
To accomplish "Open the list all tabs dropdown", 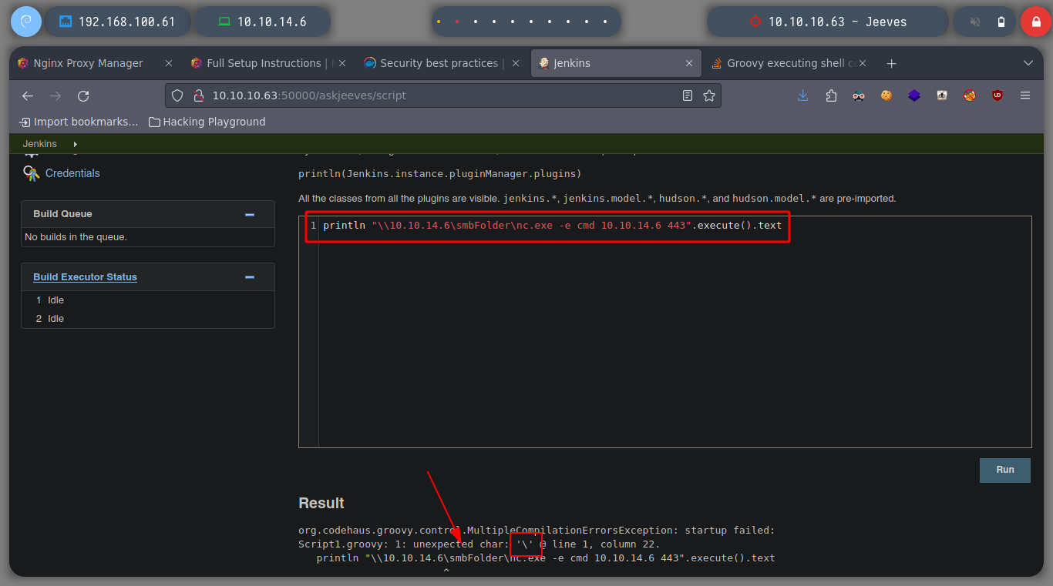I will coord(1028,63).
